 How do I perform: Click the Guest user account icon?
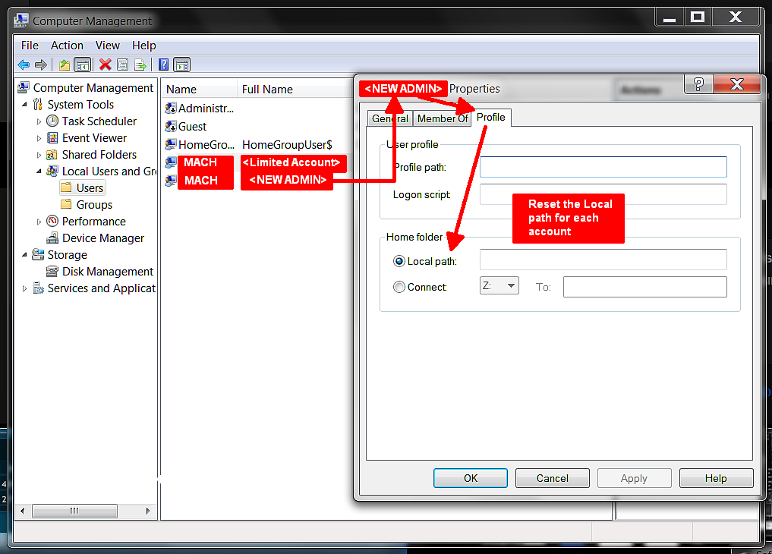click(171, 126)
